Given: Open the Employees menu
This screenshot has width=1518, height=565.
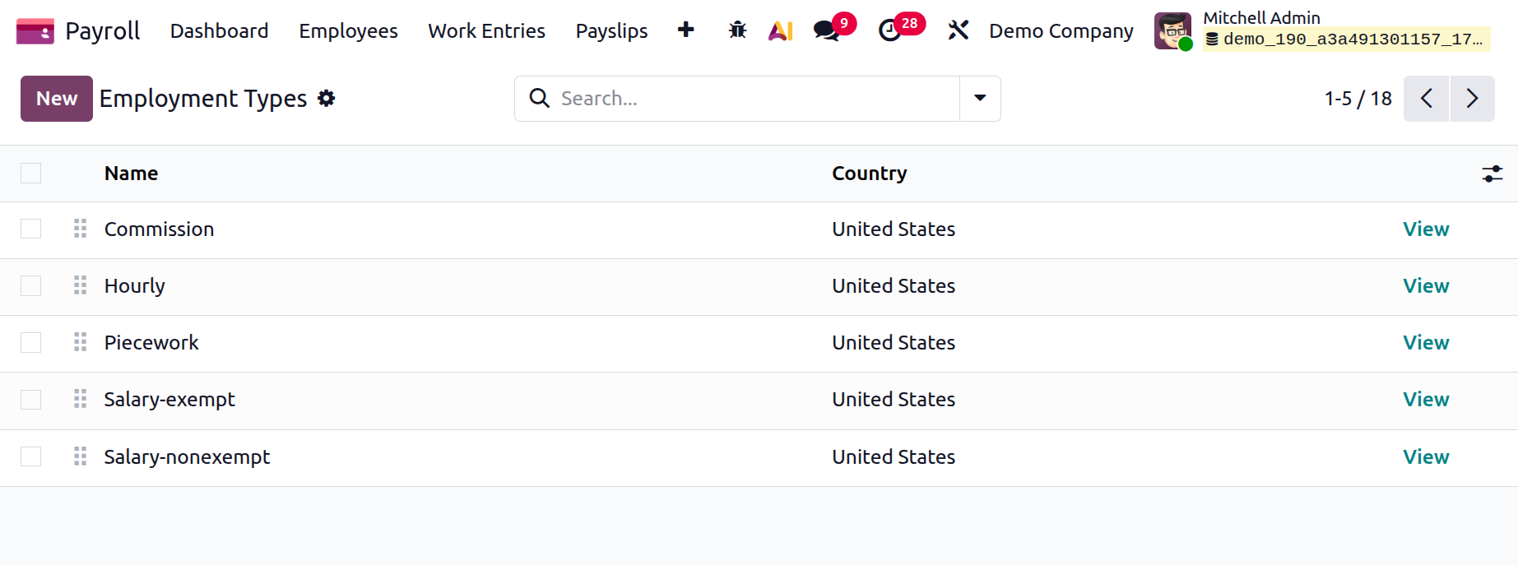Looking at the screenshot, I should click(x=348, y=31).
